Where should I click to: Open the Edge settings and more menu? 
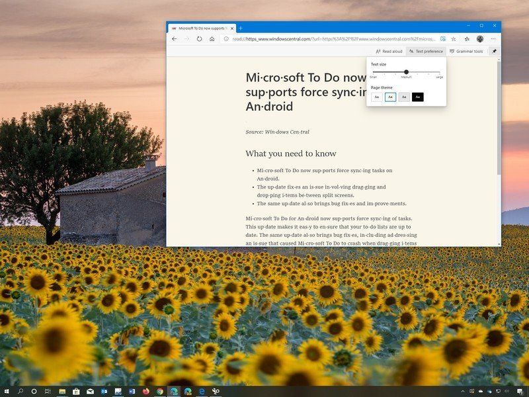(493, 39)
